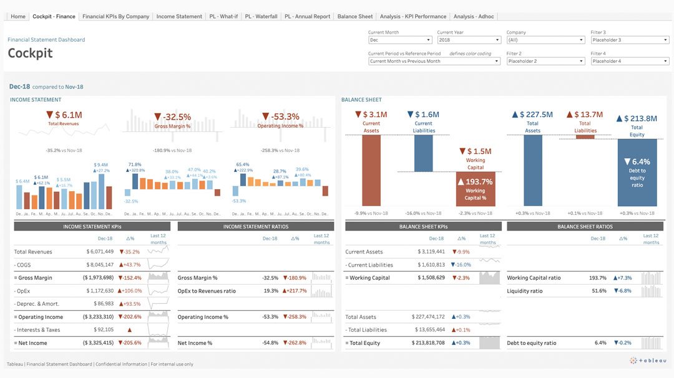Click the red up arrow in Interests & Taxes row
The height and width of the screenshot is (378, 674).
tap(129, 330)
